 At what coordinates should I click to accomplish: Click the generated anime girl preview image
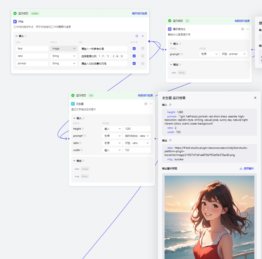click(209, 217)
